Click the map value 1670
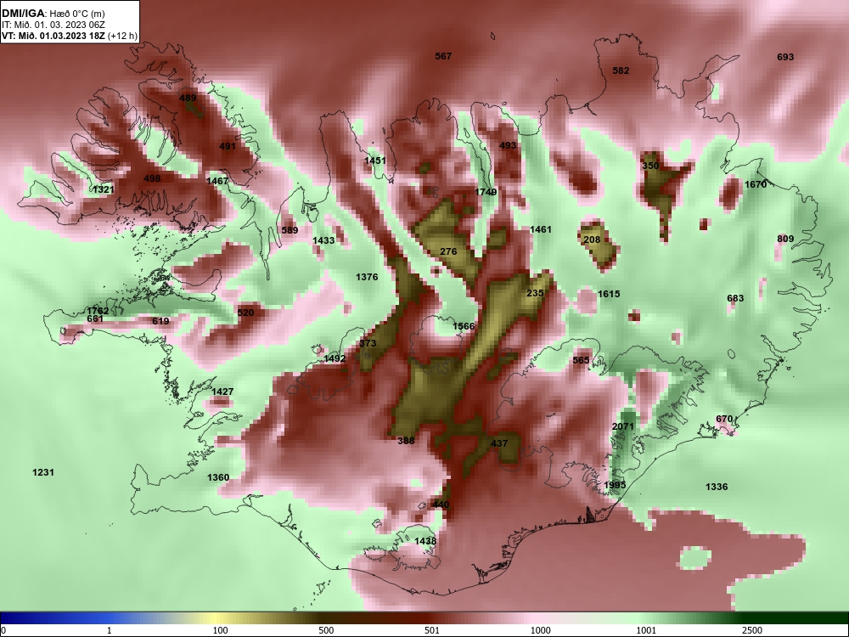Screen dimensions: 849x637 756,184
